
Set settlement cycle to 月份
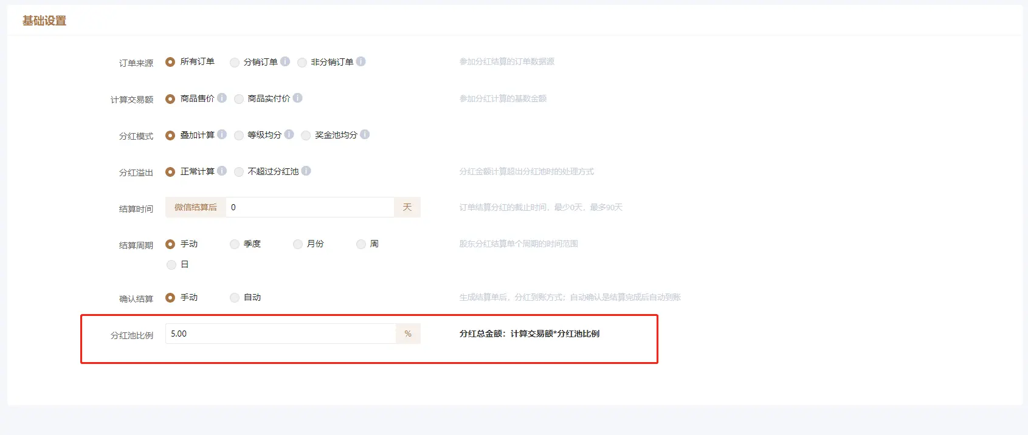[298, 244]
